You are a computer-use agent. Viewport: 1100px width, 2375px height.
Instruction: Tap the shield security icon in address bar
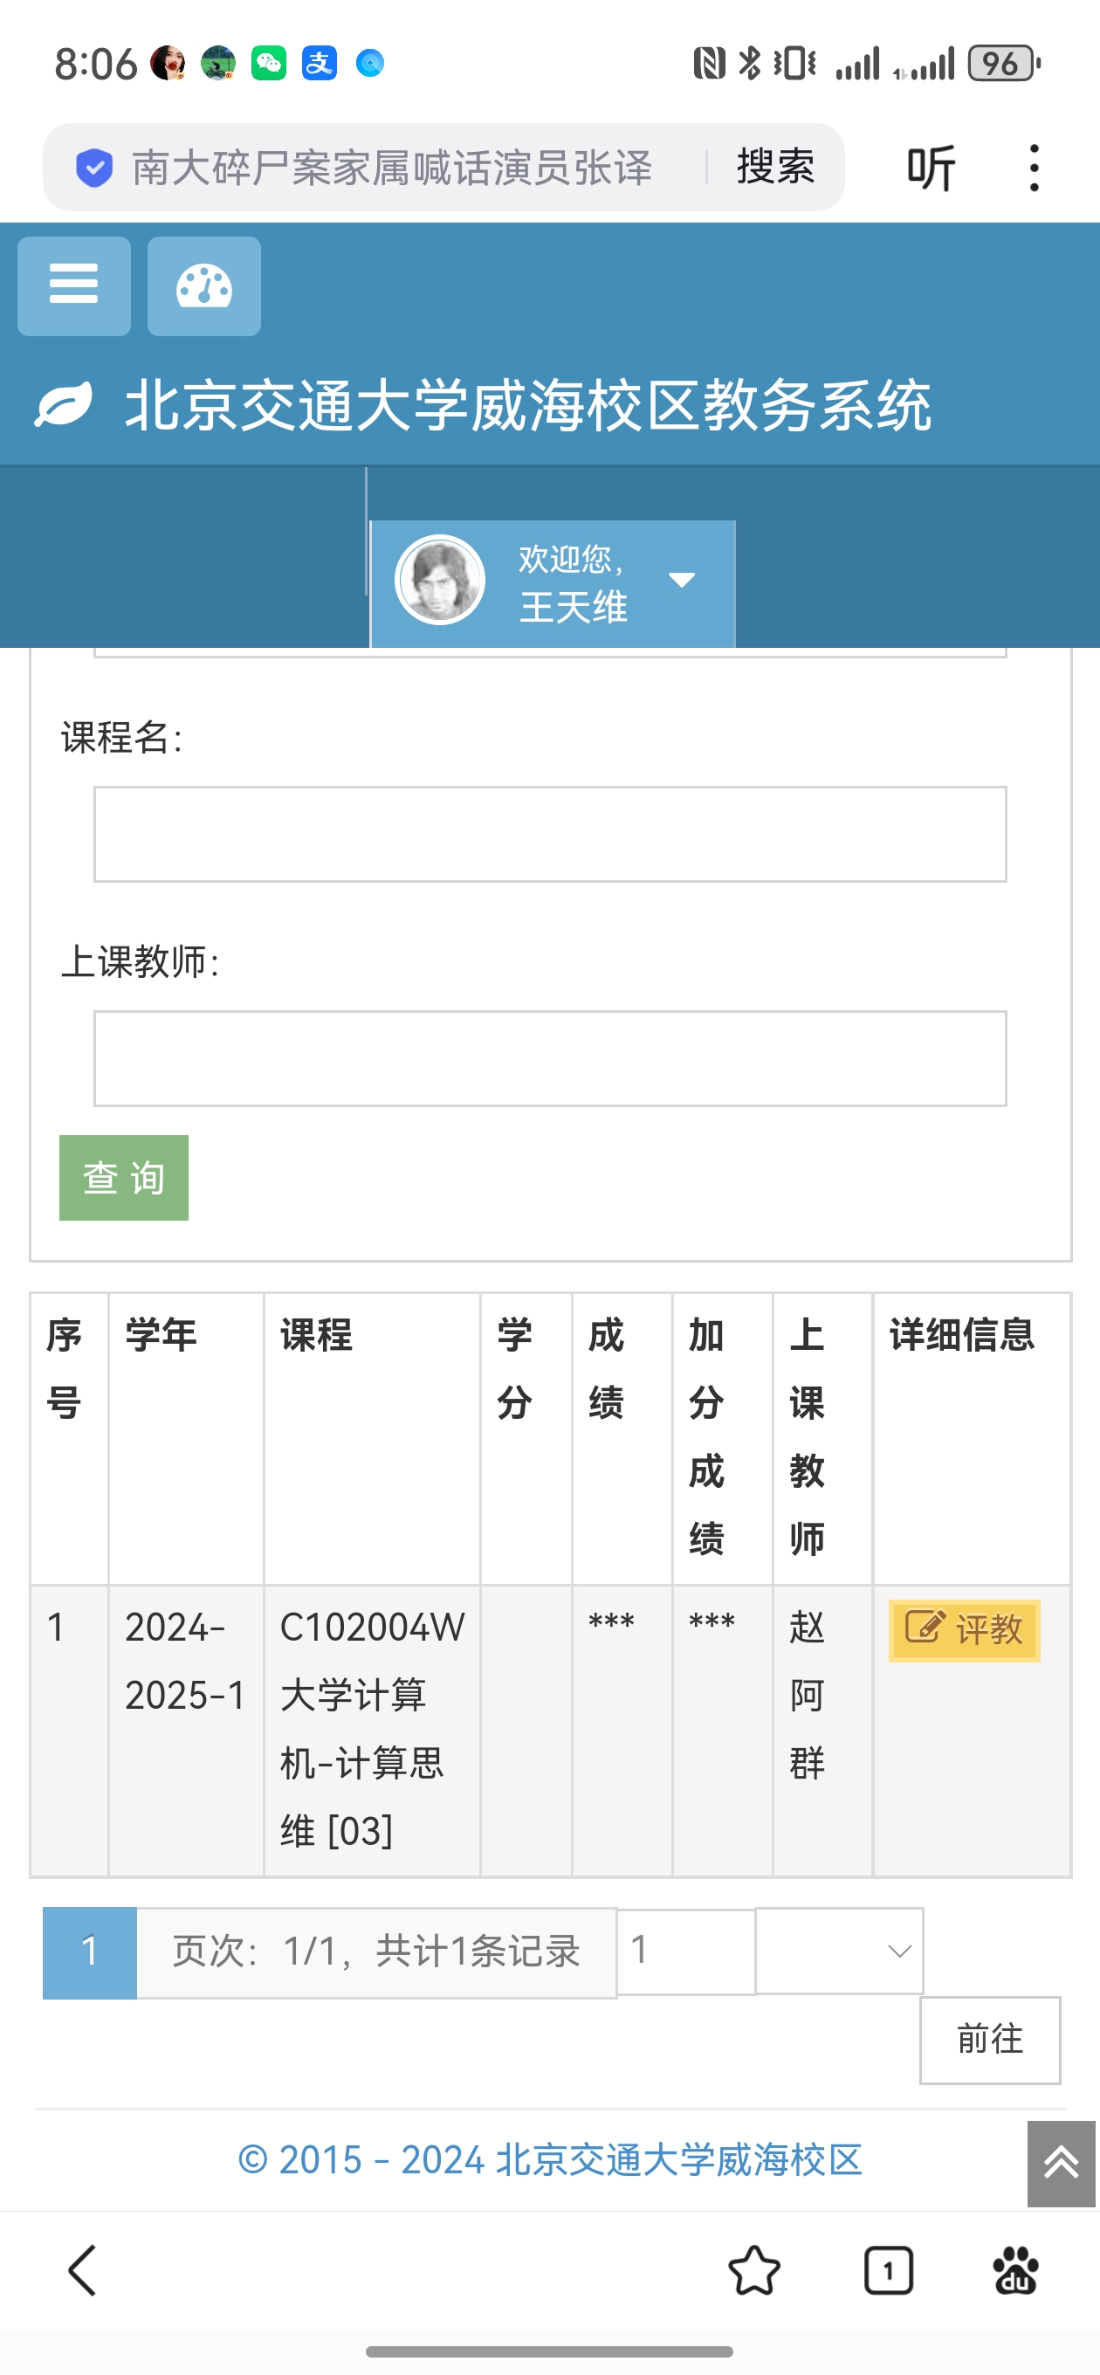click(x=94, y=168)
